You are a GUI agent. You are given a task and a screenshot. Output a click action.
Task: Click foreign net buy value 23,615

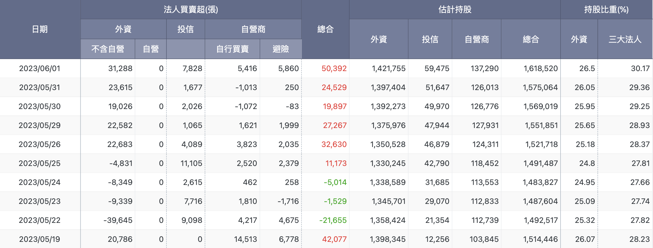pos(120,87)
